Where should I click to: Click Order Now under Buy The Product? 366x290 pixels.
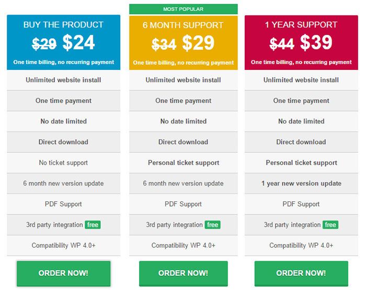coord(63,273)
